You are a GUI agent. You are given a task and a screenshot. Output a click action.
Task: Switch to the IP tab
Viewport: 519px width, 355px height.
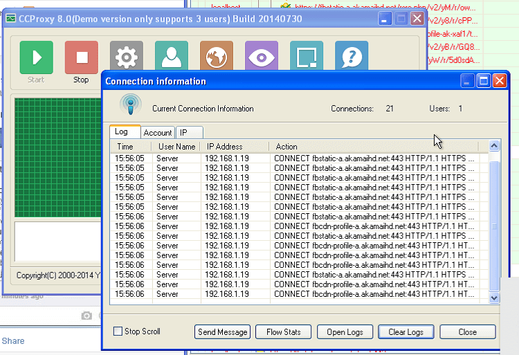[x=190, y=133]
